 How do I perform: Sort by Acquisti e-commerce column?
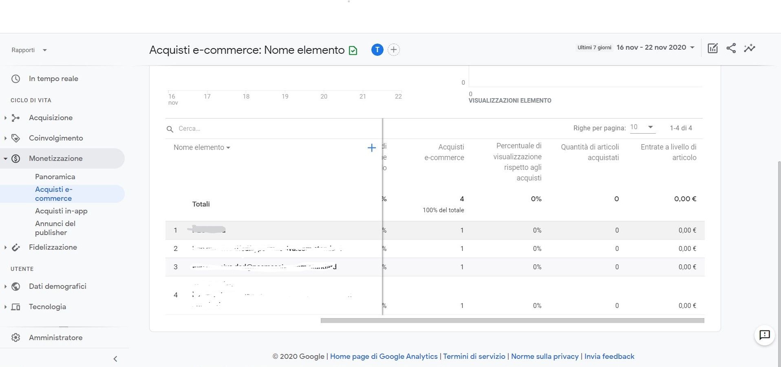tap(444, 152)
